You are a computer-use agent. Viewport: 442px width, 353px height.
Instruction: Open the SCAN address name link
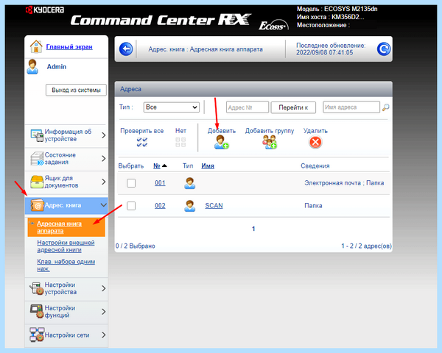click(x=214, y=206)
